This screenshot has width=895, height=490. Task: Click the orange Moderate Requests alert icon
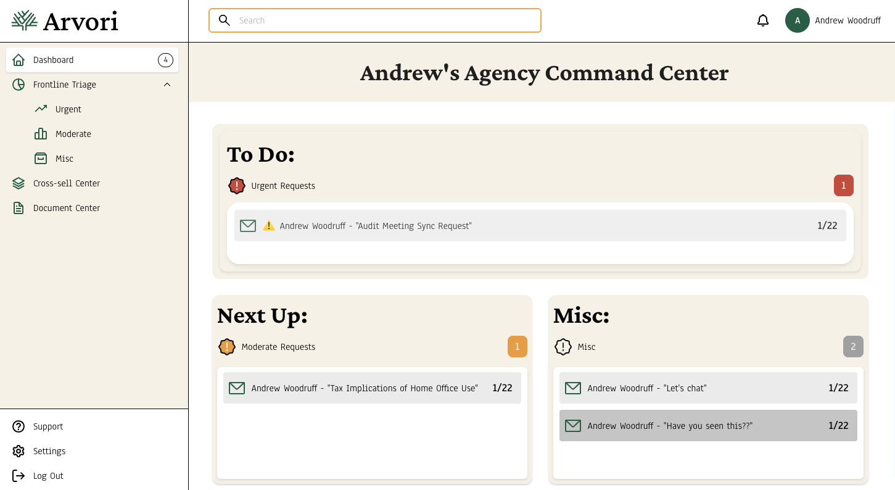[227, 347]
